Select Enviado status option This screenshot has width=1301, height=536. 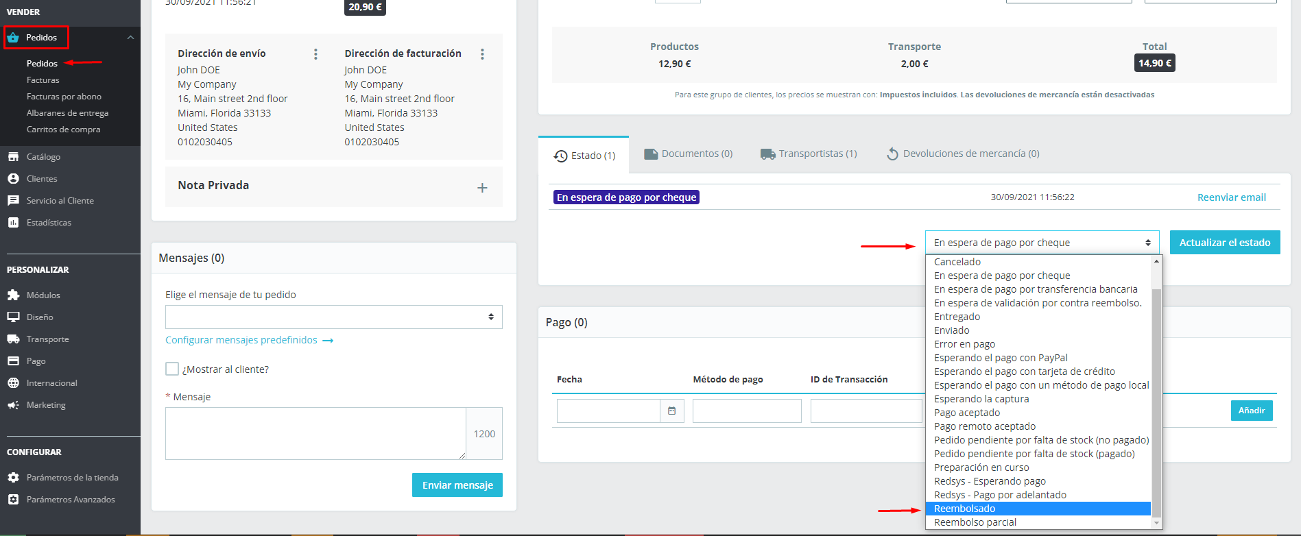pyautogui.click(x=1038, y=330)
